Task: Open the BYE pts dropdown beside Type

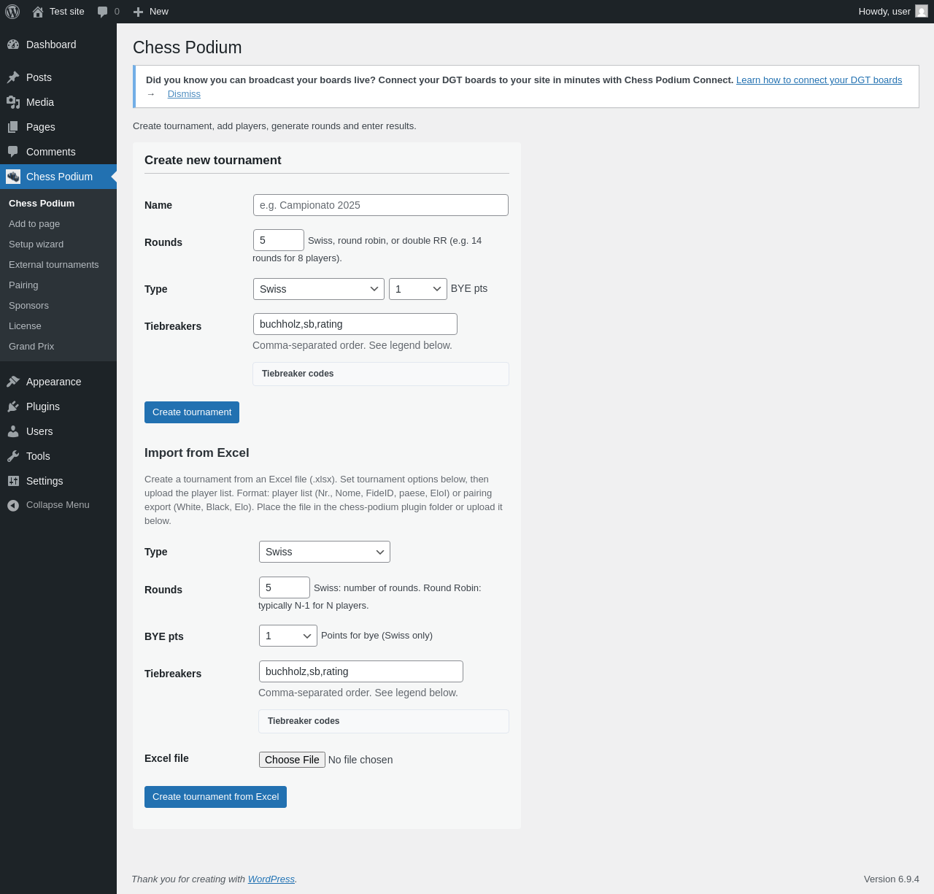Action: click(x=418, y=289)
